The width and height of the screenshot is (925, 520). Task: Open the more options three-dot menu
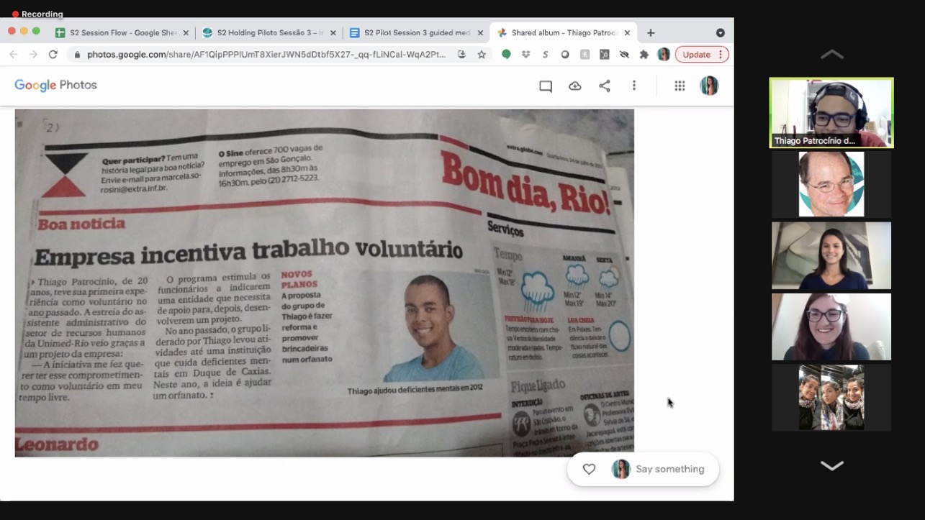point(634,86)
